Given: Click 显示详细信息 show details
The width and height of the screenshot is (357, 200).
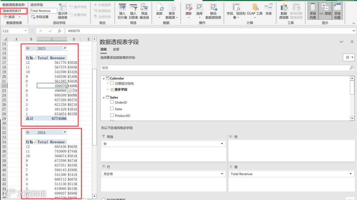Looking at the screenshot, I should tap(62, 11).
